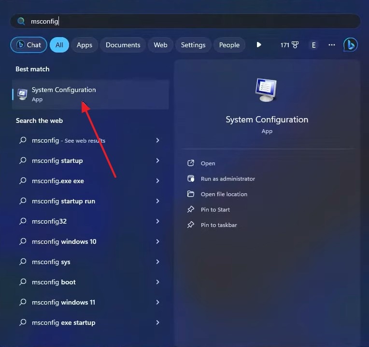The height and width of the screenshot is (347, 369).
Task: Click search icon beside msconfig windows 11
Action: 23,302
